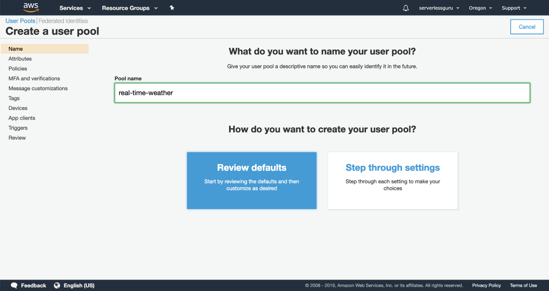Select Triggers in the left navigation
This screenshot has height=291, width=549.
(18, 128)
